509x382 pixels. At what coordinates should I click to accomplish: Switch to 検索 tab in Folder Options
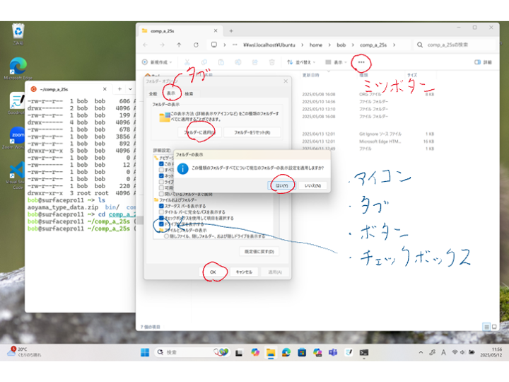click(189, 94)
